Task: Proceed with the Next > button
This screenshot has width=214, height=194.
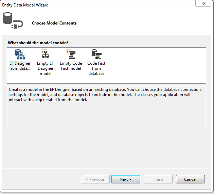Action: click(x=126, y=179)
